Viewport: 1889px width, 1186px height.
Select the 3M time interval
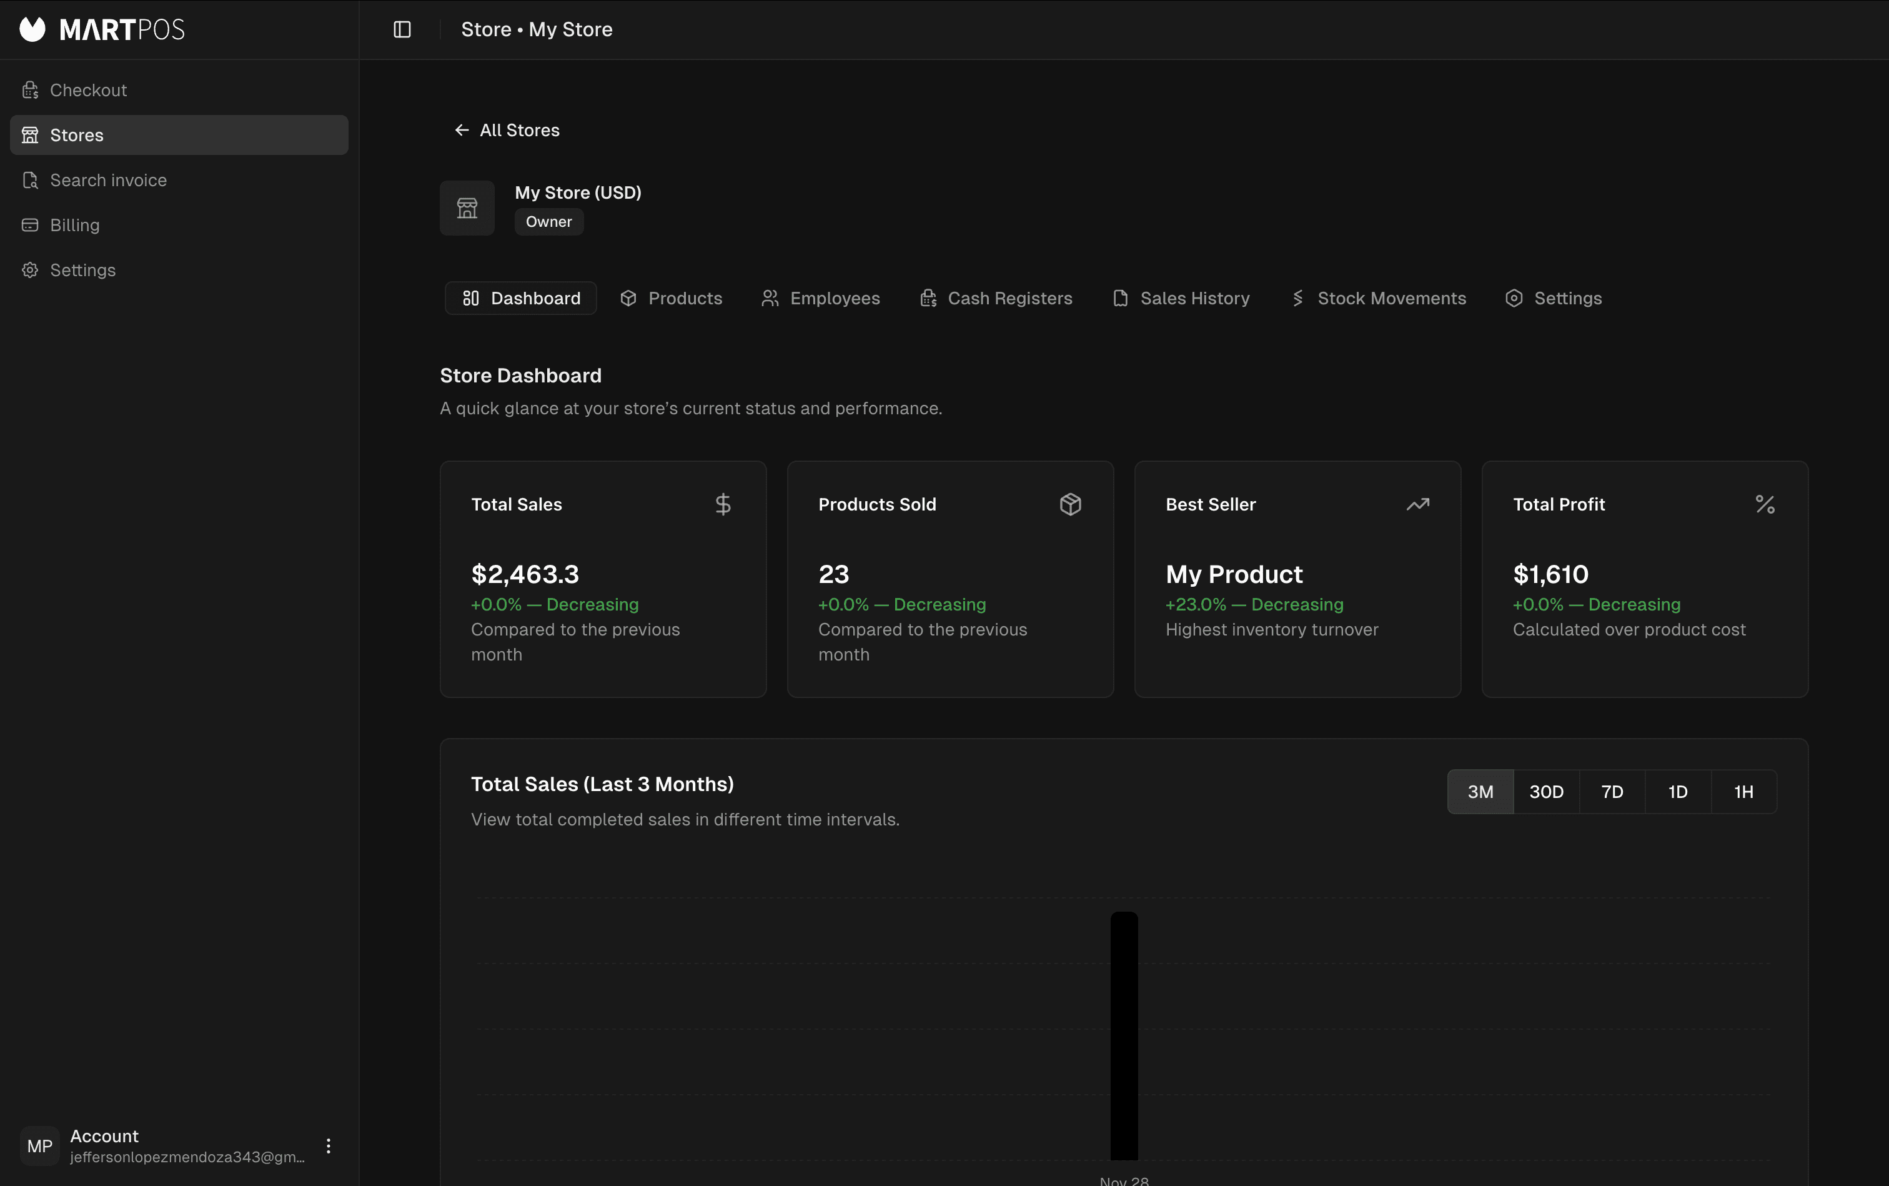pos(1480,792)
